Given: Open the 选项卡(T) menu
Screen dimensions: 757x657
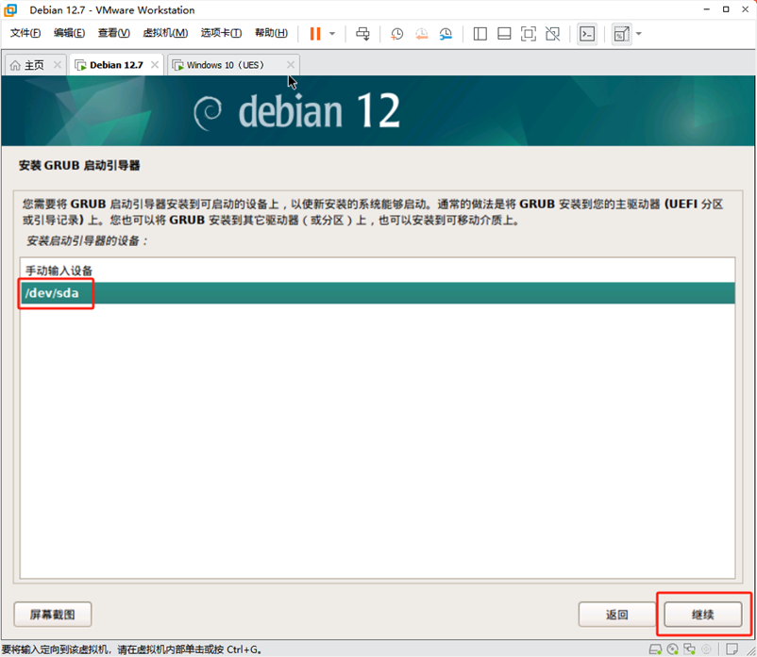Looking at the screenshot, I should [x=221, y=33].
